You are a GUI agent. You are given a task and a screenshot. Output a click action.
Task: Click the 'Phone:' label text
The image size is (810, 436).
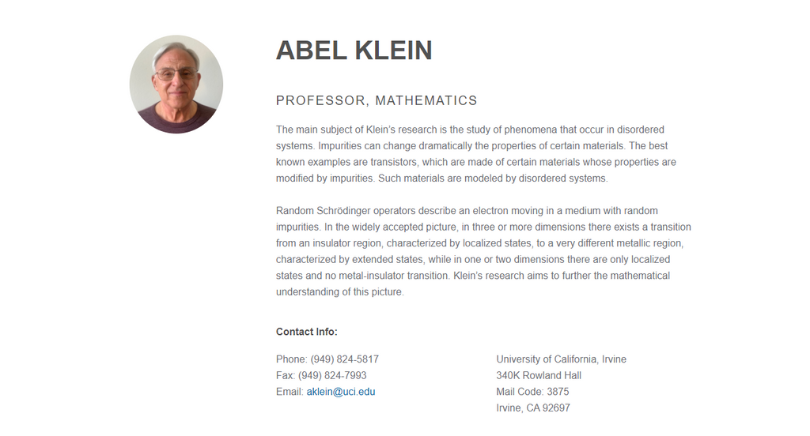(x=291, y=359)
